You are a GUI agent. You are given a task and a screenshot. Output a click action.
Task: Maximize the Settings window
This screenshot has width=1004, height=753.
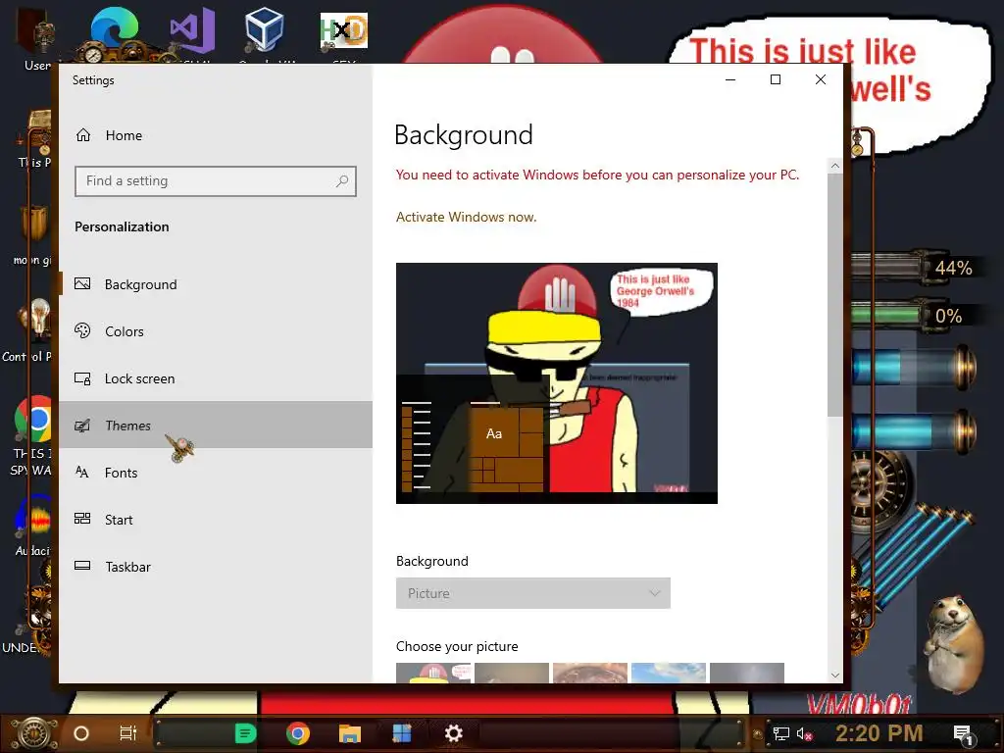tap(776, 79)
